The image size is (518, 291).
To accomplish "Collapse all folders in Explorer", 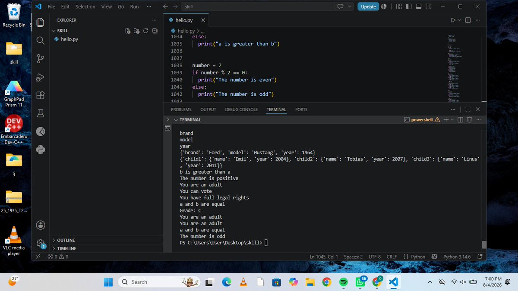I will coord(155,31).
